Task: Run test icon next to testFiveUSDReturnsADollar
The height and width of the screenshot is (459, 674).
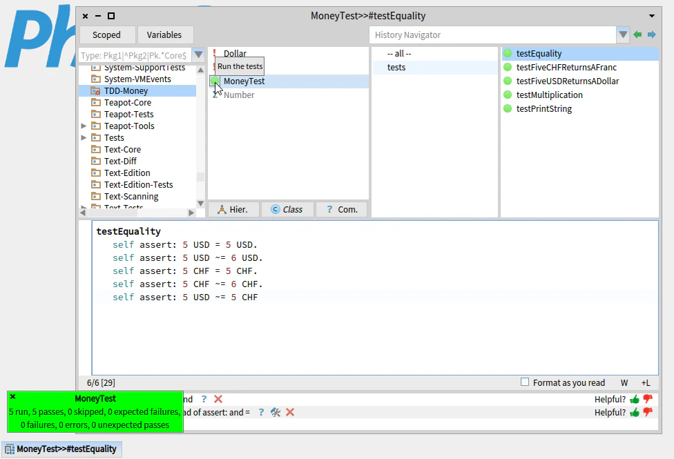Action: point(508,81)
